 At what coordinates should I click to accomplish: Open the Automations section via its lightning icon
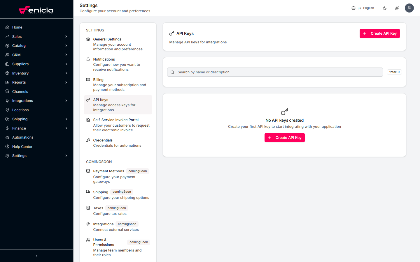click(7, 137)
